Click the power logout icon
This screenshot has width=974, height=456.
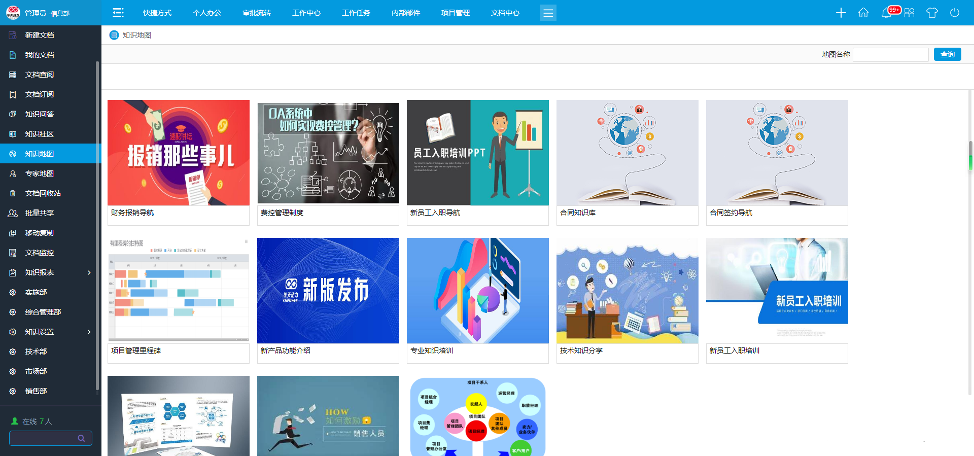tap(955, 13)
